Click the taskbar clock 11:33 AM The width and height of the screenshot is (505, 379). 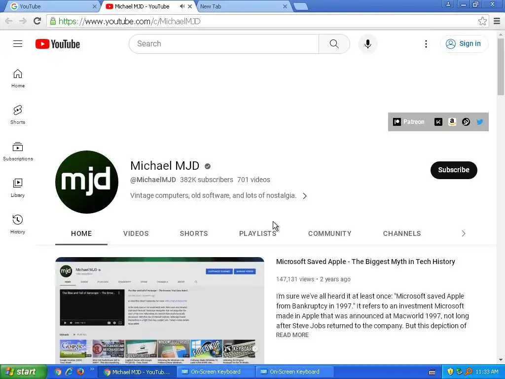pos(487,372)
